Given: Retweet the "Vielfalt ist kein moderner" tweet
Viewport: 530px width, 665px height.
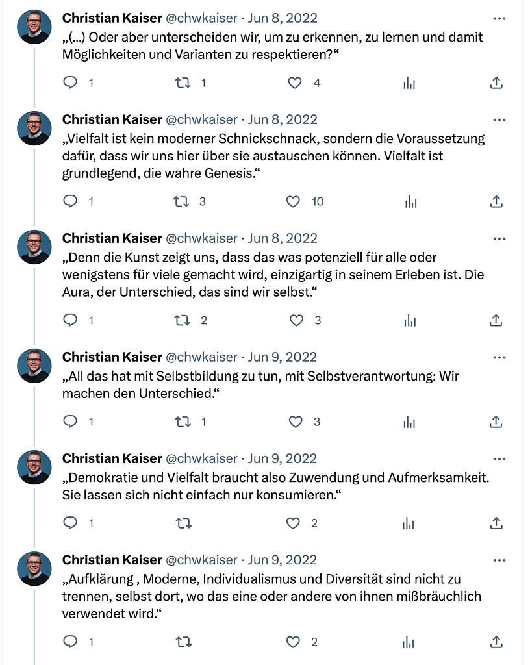Looking at the screenshot, I should coord(182,201).
